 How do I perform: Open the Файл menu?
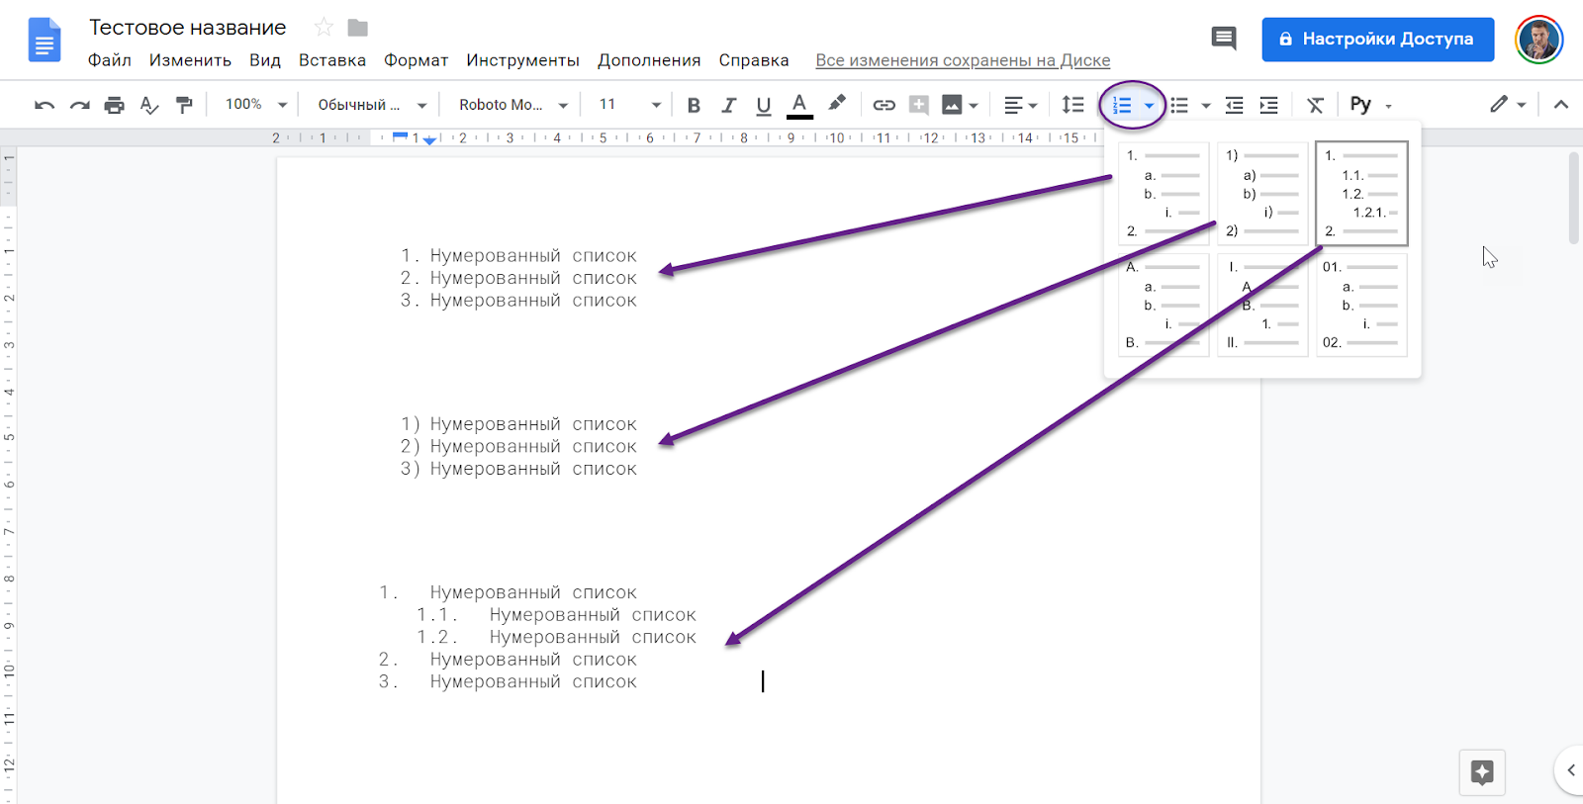(110, 60)
